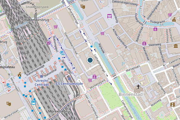Click the theatre masks icon beside Mineurslaan
This screenshot has height=120, width=180.
click(x=9, y=104)
